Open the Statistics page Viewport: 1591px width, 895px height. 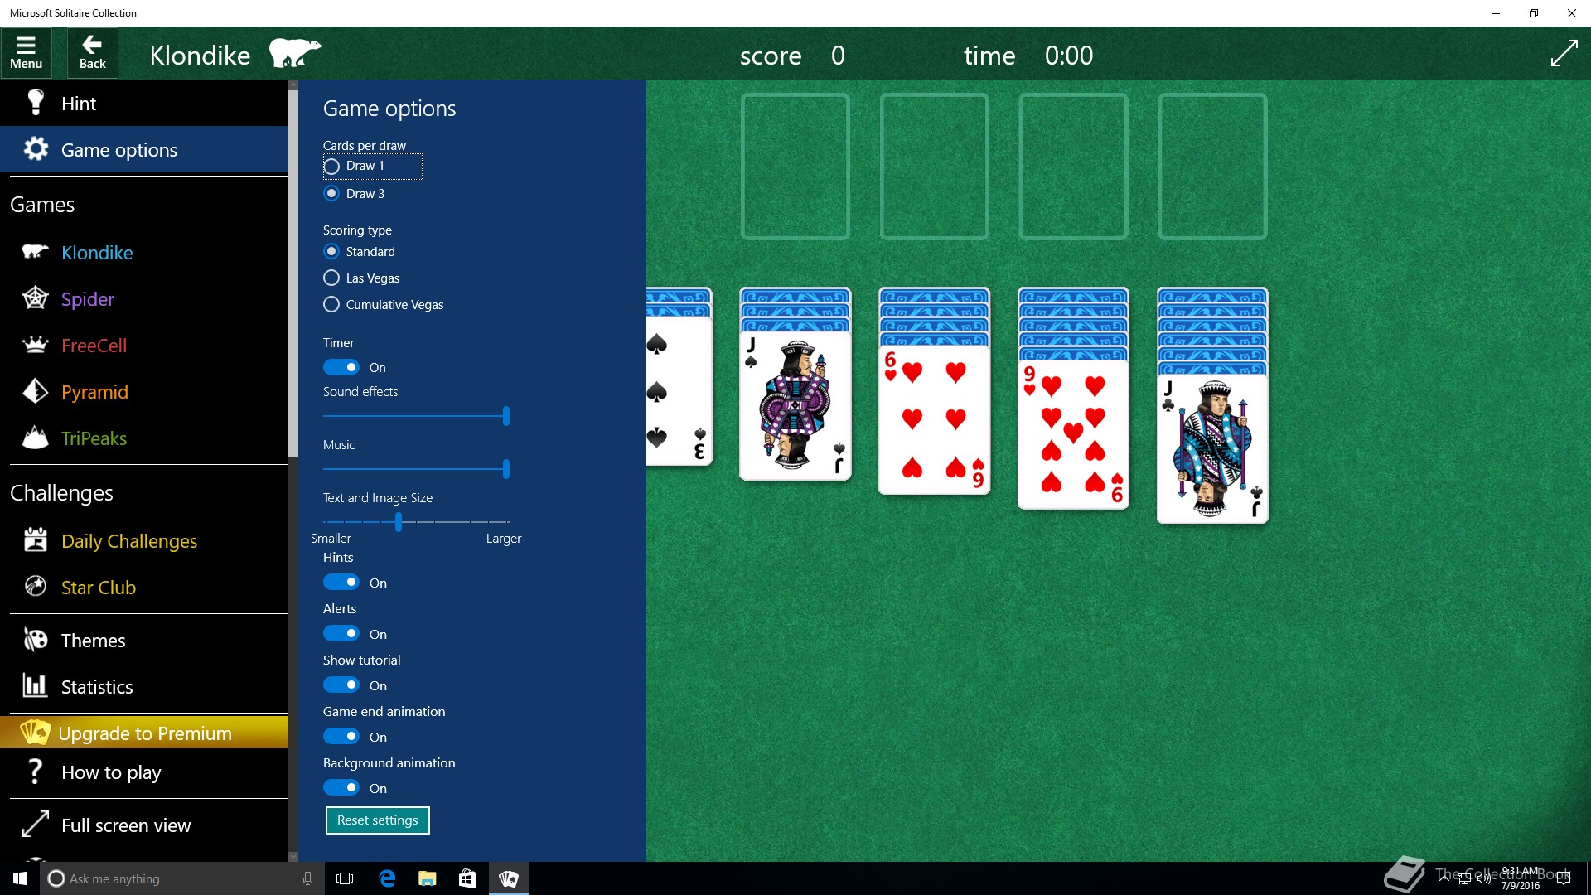pyautogui.click(x=144, y=686)
